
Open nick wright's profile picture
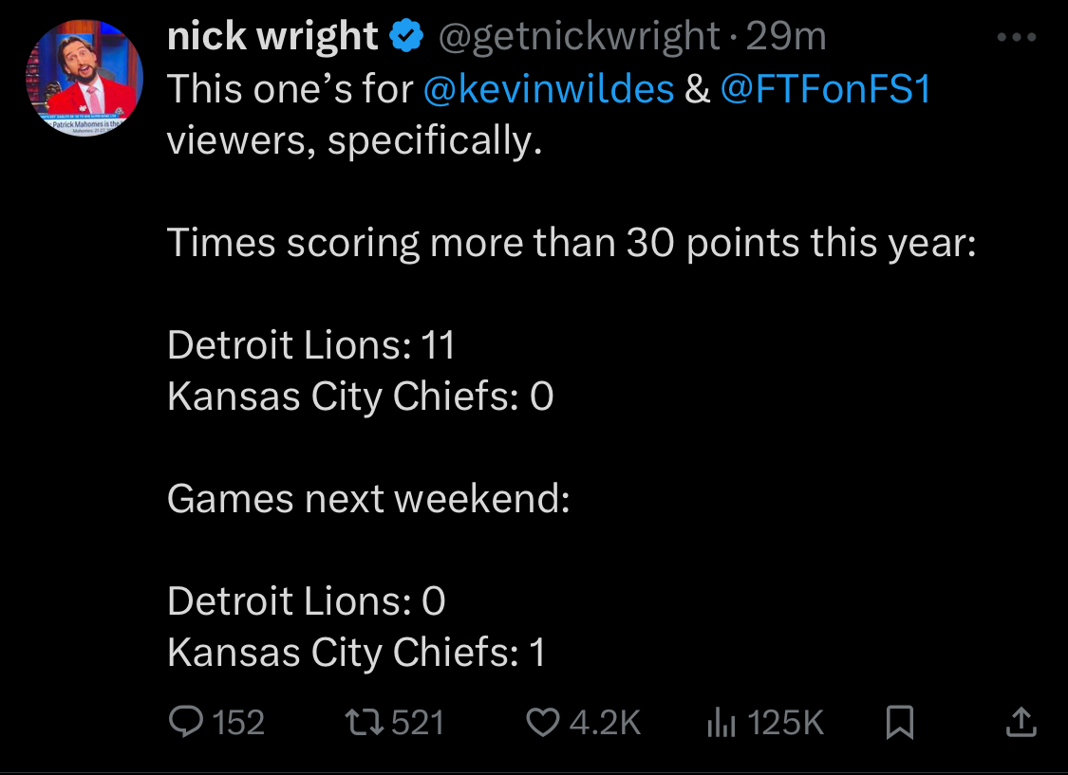click(x=84, y=79)
